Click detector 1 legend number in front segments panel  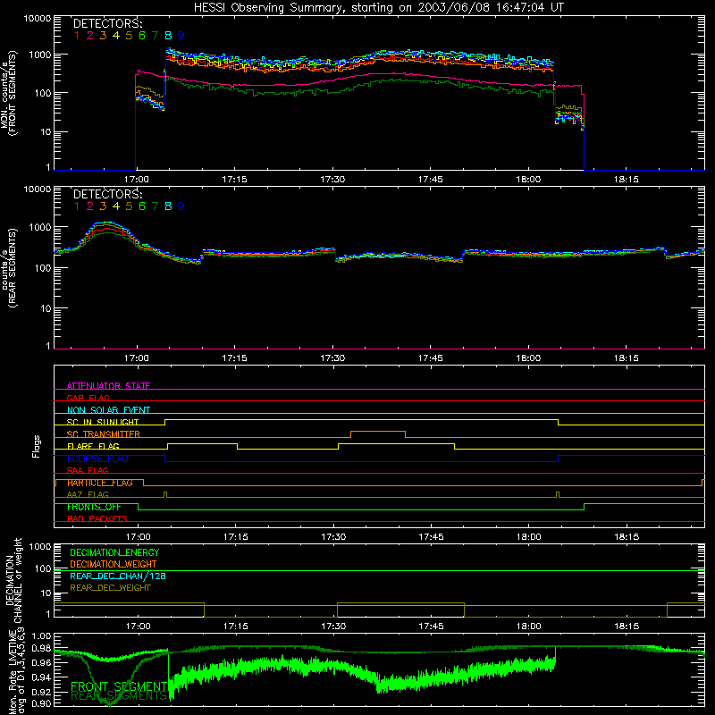click(77, 36)
